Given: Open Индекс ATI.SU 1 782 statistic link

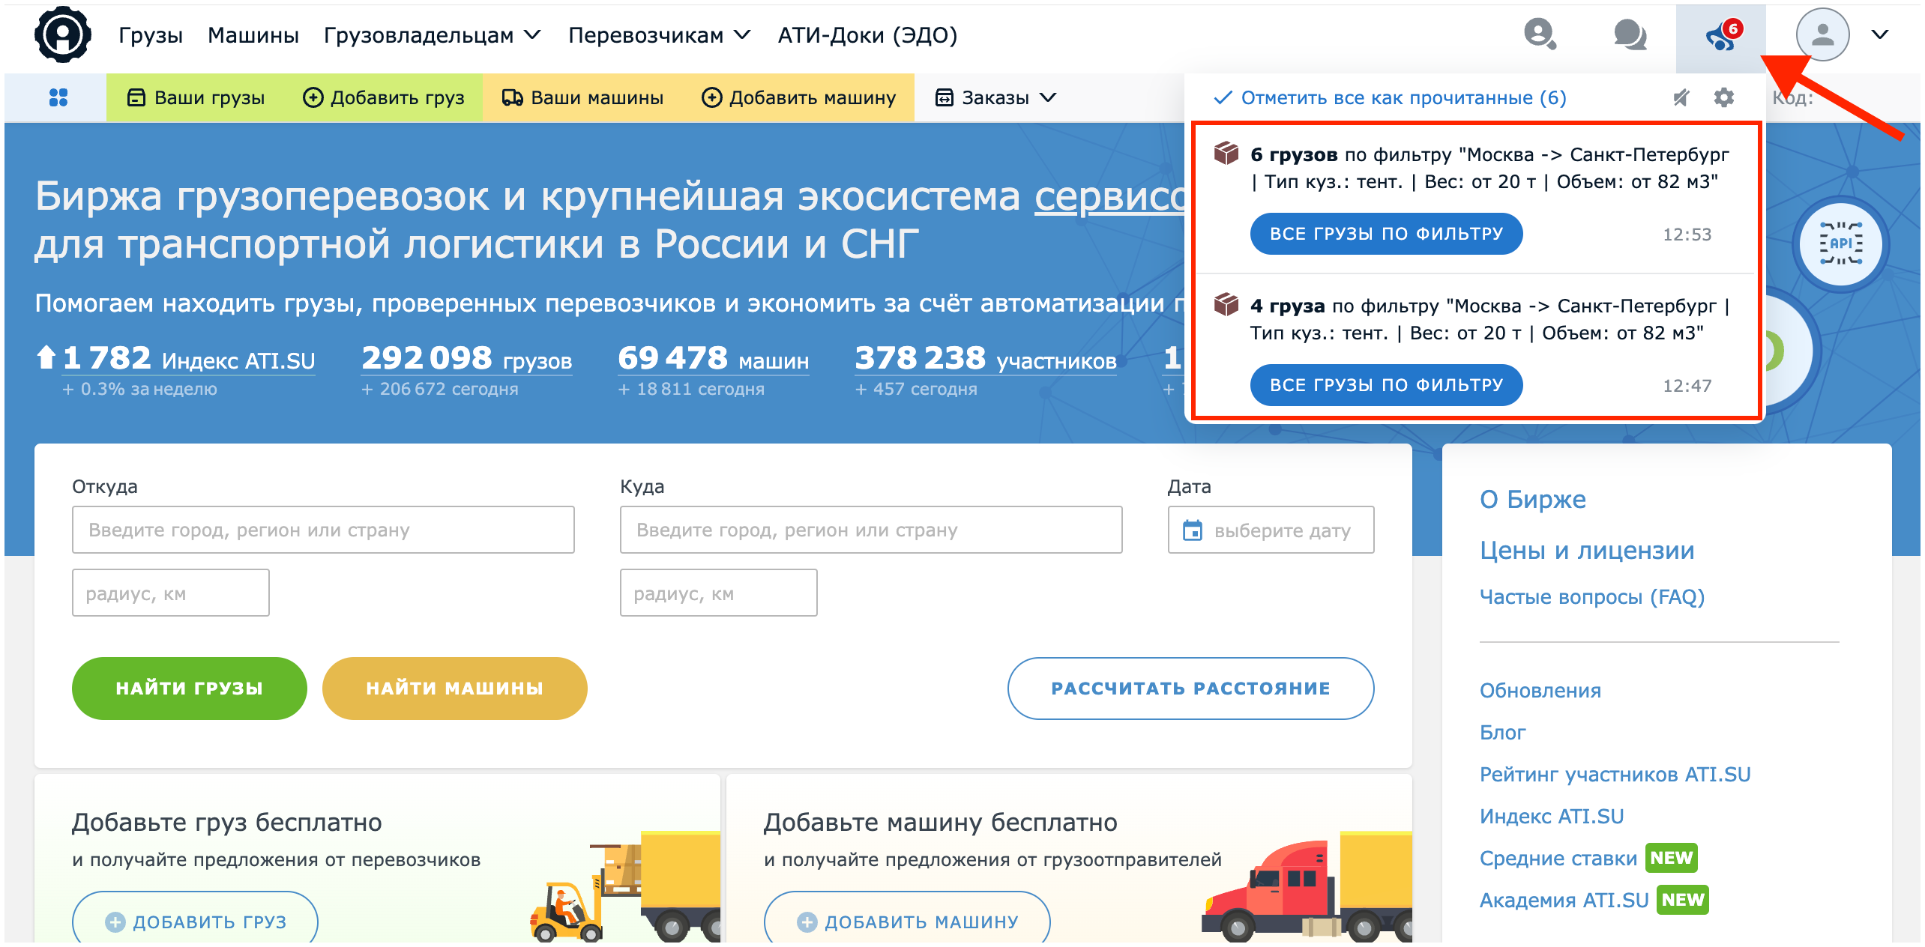Looking at the screenshot, I should pos(187,359).
